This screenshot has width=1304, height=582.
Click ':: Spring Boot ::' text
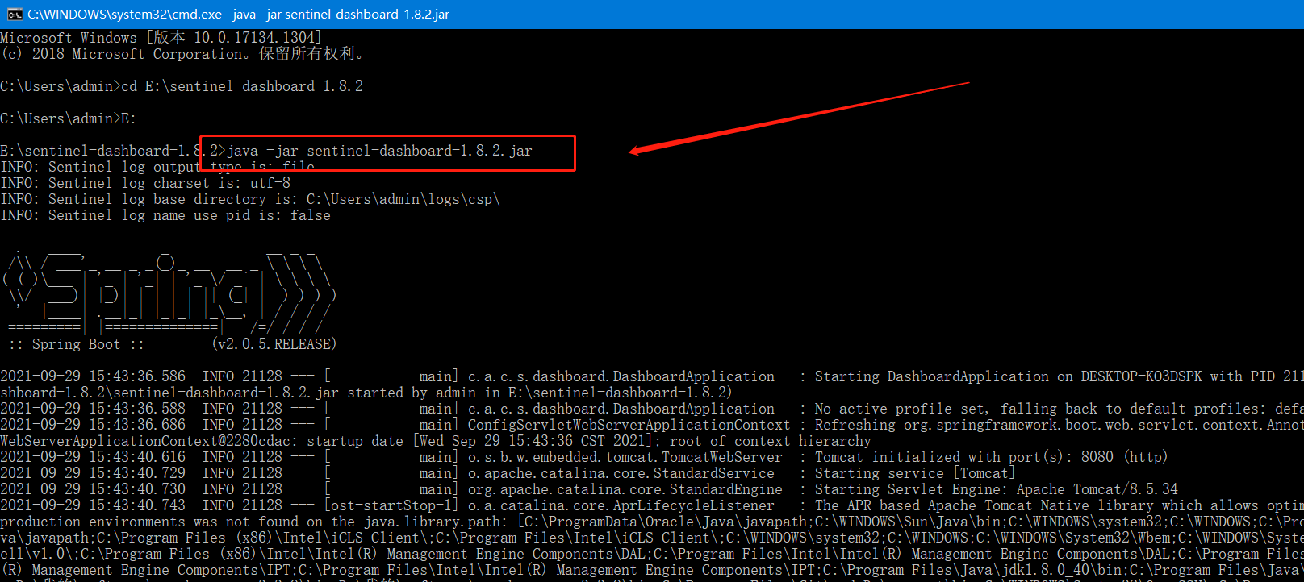click(x=76, y=344)
